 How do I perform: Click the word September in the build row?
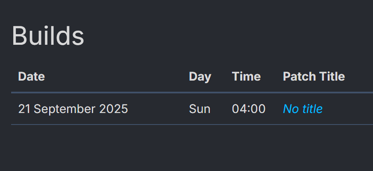(x=65, y=110)
